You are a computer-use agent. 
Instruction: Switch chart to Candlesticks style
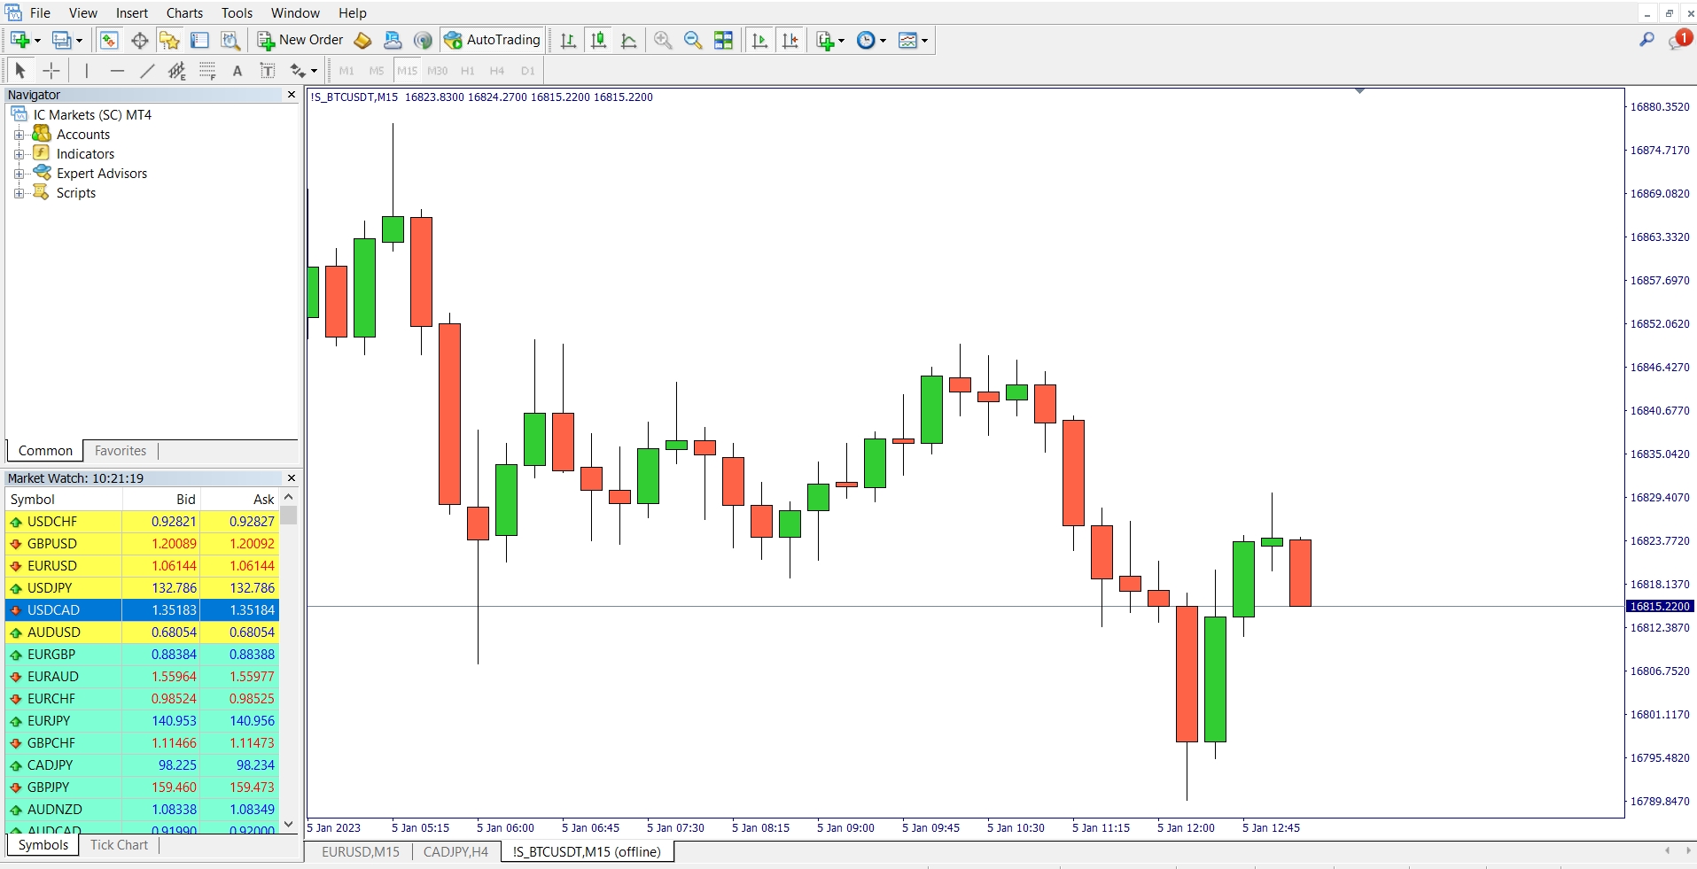598,40
